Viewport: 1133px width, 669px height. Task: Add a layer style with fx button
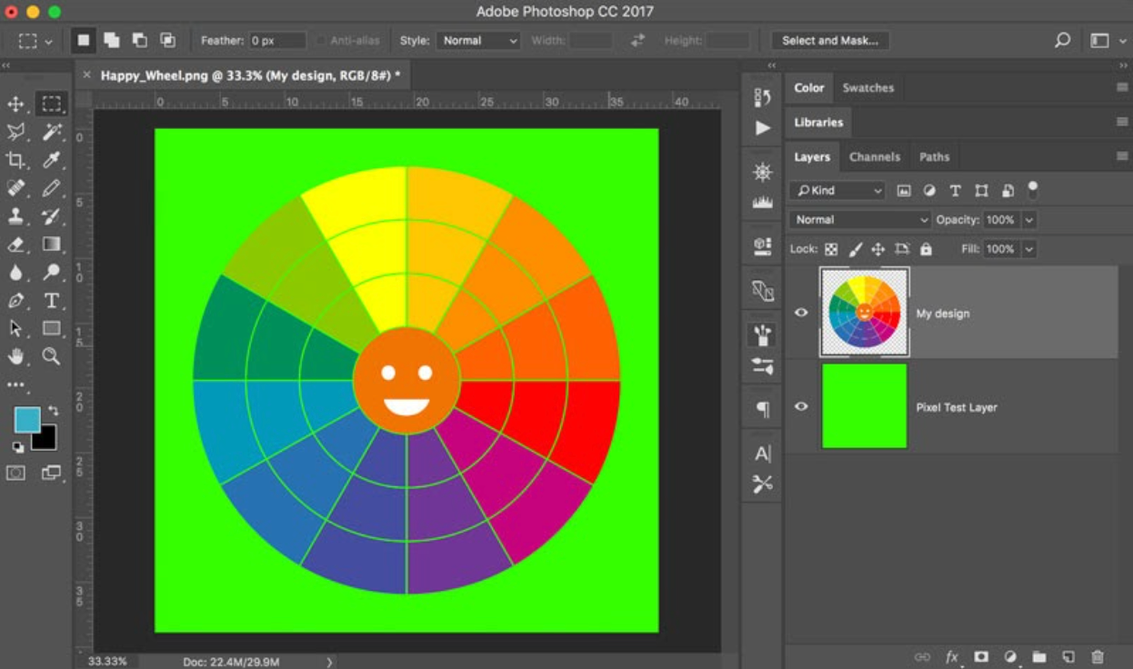pos(952,657)
